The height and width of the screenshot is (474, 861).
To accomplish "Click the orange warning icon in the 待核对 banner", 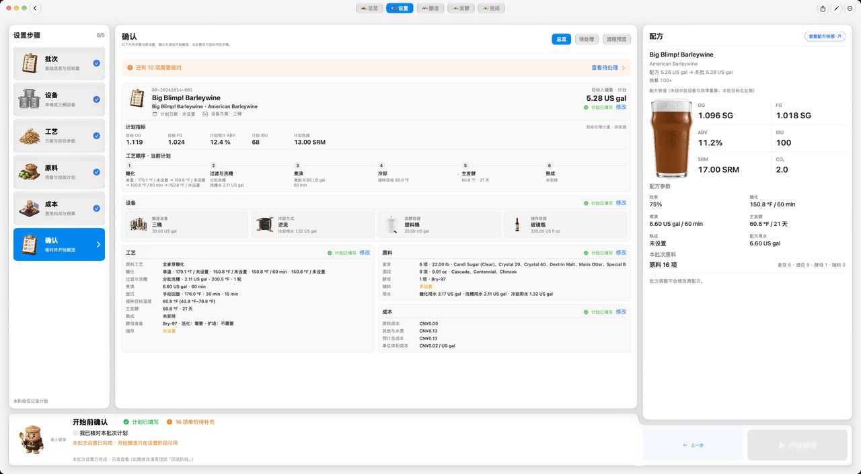I will coord(130,68).
